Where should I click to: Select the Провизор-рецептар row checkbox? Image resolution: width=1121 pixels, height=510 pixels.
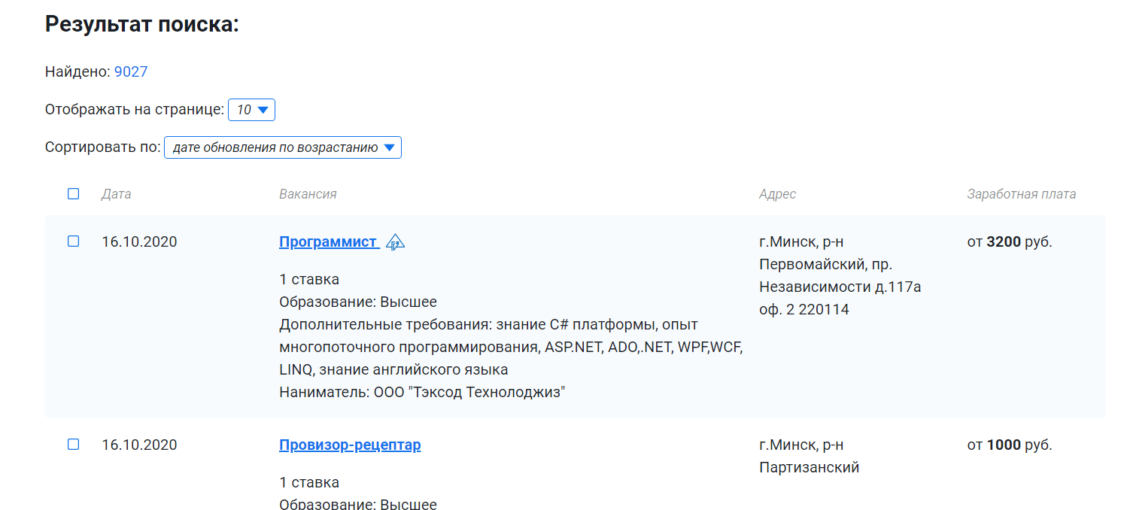click(x=73, y=445)
